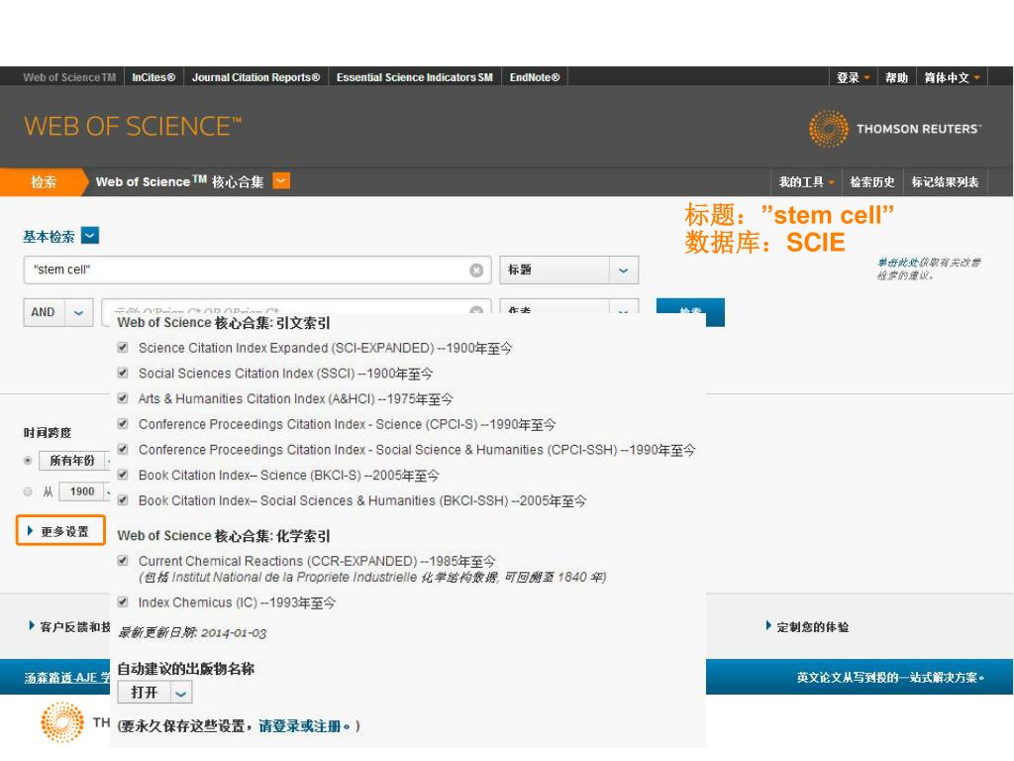
Task: Open Essential Science Indicators tab
Action: point(415,77)
